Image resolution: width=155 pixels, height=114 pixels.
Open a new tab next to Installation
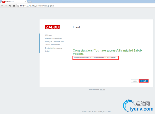[x=30, y=2]
